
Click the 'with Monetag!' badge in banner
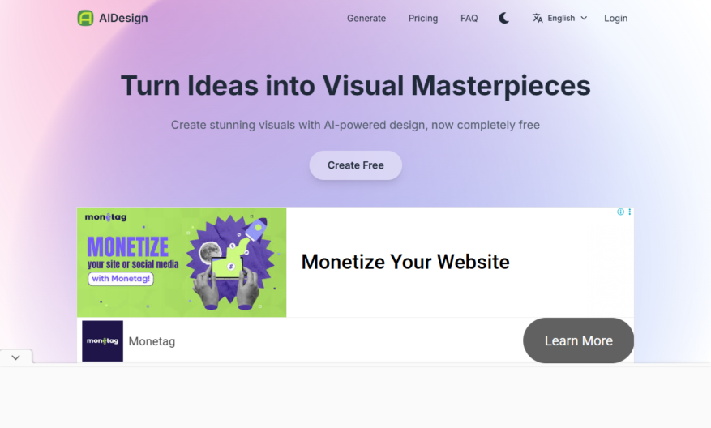pos(121,278)
